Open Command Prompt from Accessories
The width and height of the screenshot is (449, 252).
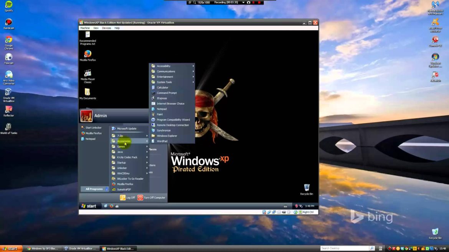click(172, 93)
